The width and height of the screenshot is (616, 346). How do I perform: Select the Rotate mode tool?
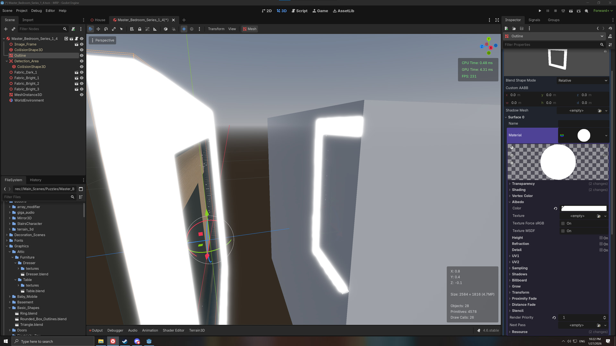(x=106, y=29)
